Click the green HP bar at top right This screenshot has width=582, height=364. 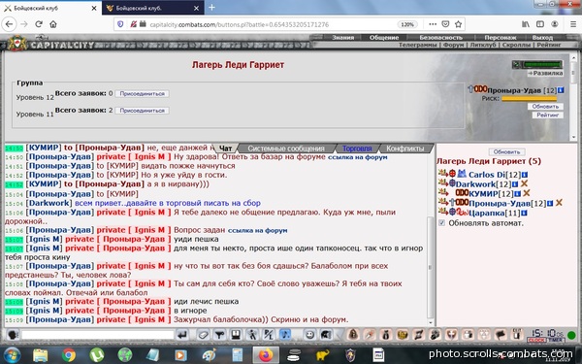(x=542, y=65)
